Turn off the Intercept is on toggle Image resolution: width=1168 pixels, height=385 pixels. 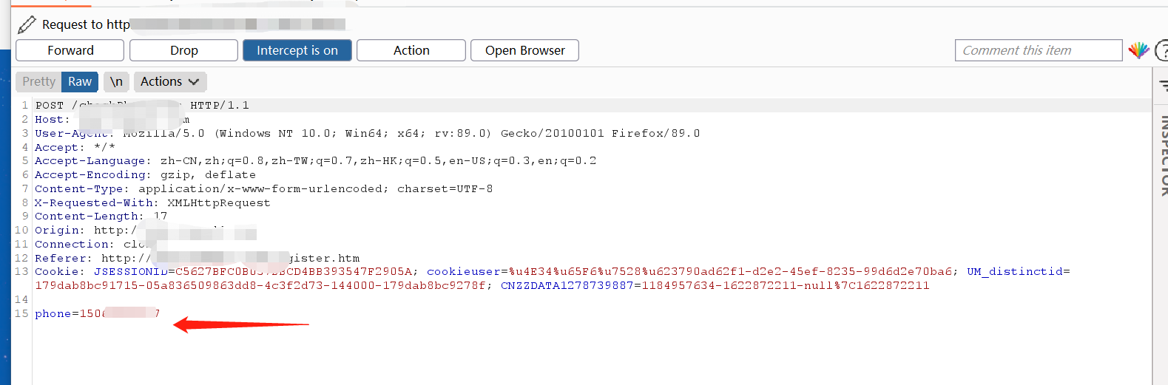[297, 50]
